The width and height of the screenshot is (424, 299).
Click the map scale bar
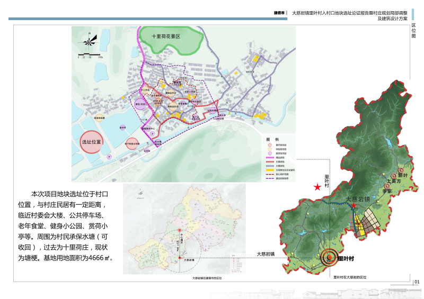[x=90, y=54]
